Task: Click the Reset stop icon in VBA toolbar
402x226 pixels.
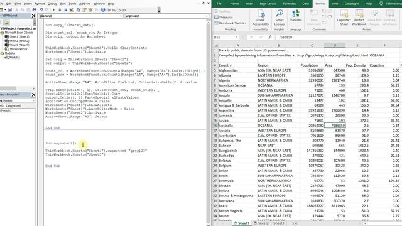Action: coord(65,10)
